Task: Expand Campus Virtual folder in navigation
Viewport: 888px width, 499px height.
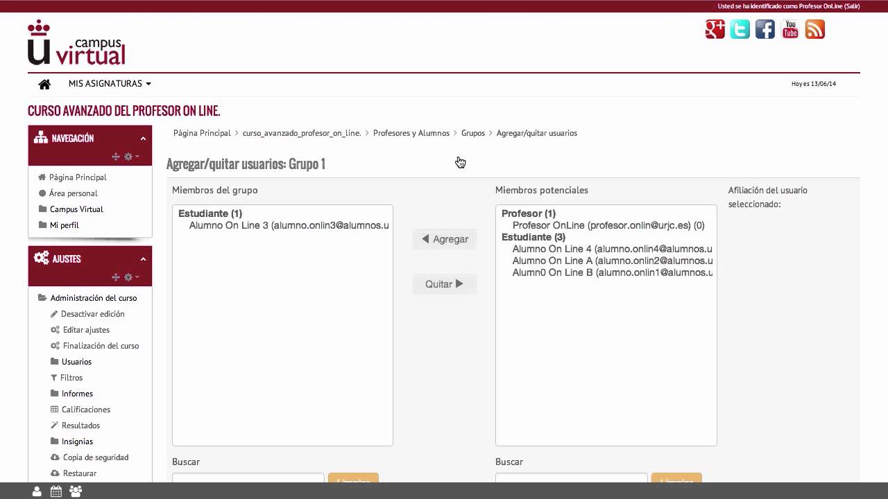Action: [76, 209]
